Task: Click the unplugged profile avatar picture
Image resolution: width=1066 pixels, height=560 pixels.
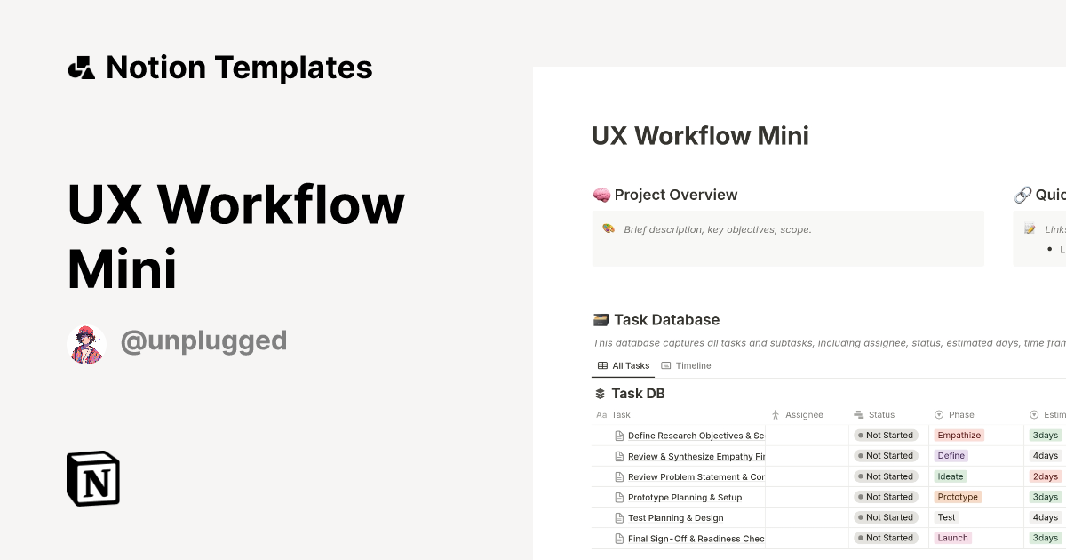Action: (87, 340)
